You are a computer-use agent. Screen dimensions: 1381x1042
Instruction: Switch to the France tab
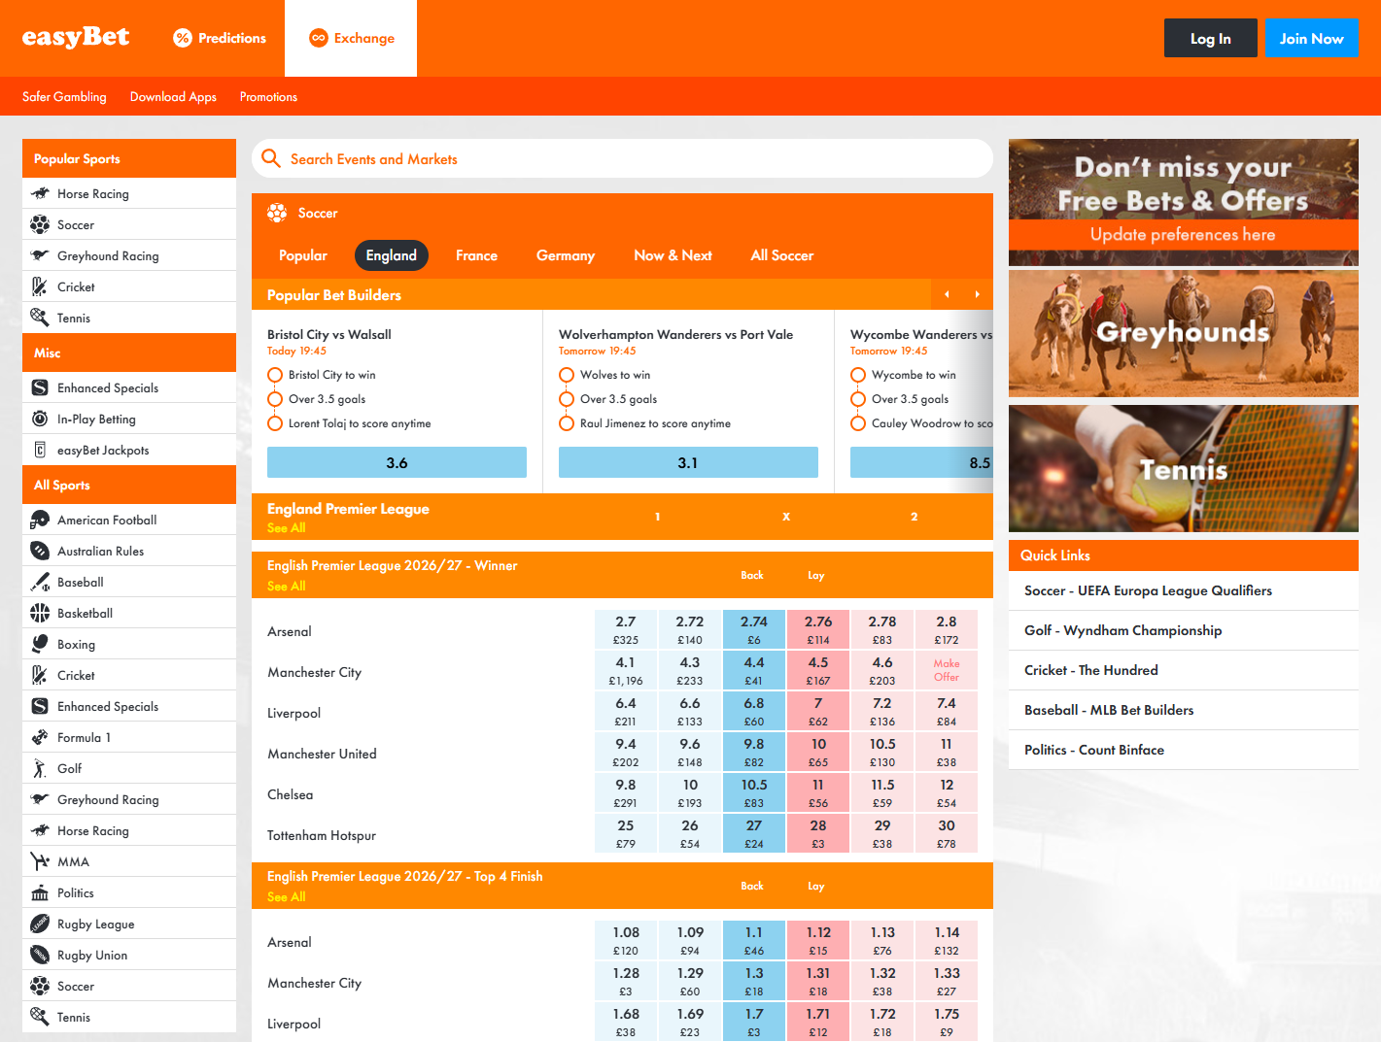(x=476, y=255)
